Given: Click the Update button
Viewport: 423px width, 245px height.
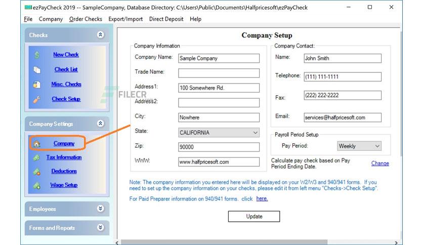Looking at the screenshot, I should pos(254,216).
